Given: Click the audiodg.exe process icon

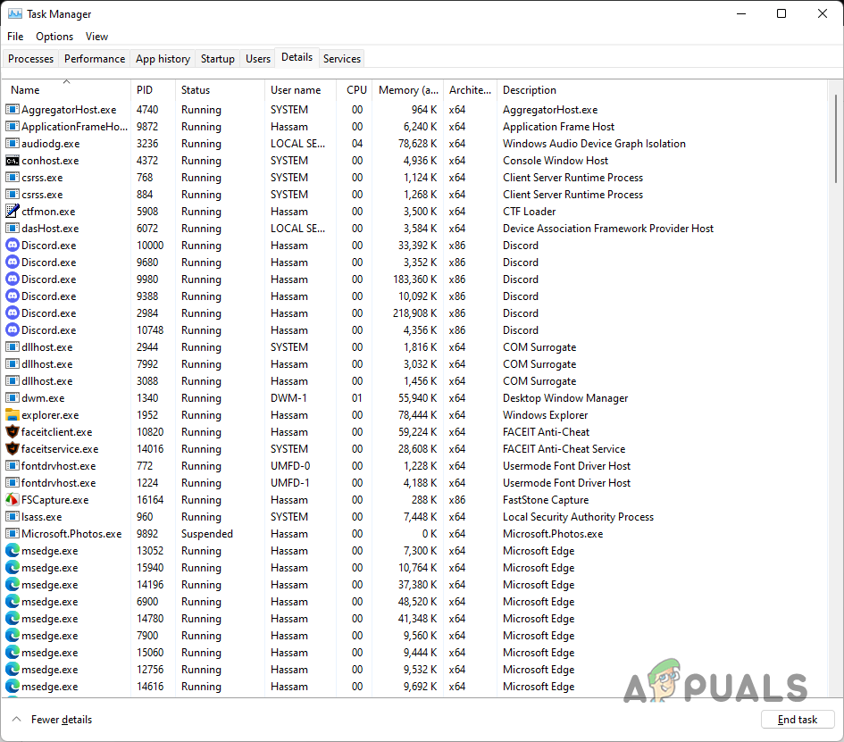Looking at the screenshot, I should click(13, 143).
